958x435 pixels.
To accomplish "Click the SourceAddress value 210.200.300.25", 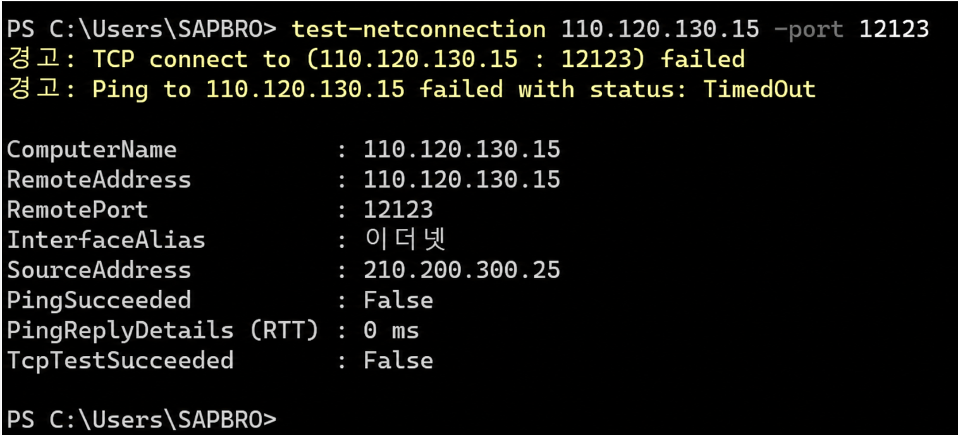I will point(462,270).
